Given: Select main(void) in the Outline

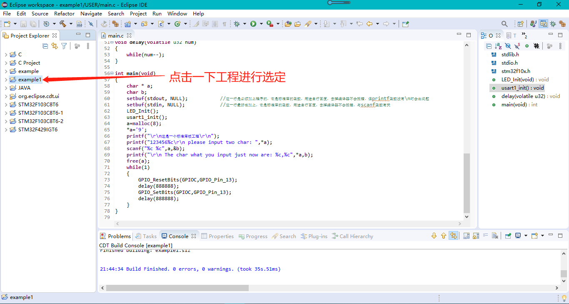Looking at the screenshot, I should 519,105.
